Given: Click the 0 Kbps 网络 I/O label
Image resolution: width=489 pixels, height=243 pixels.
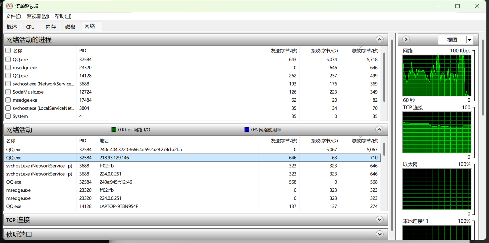Looking at the screenshot, I should [x=134, y=130].
